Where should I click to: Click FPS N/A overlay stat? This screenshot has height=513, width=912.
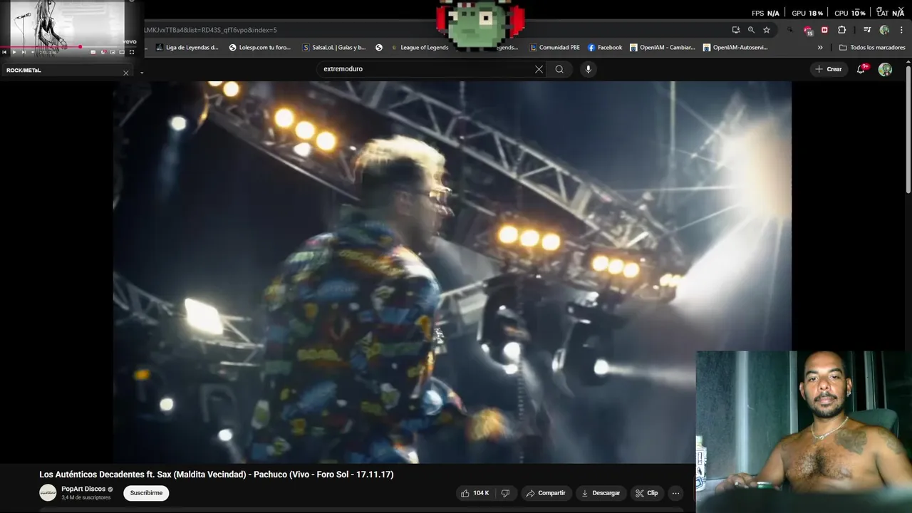tap(766, 13)
